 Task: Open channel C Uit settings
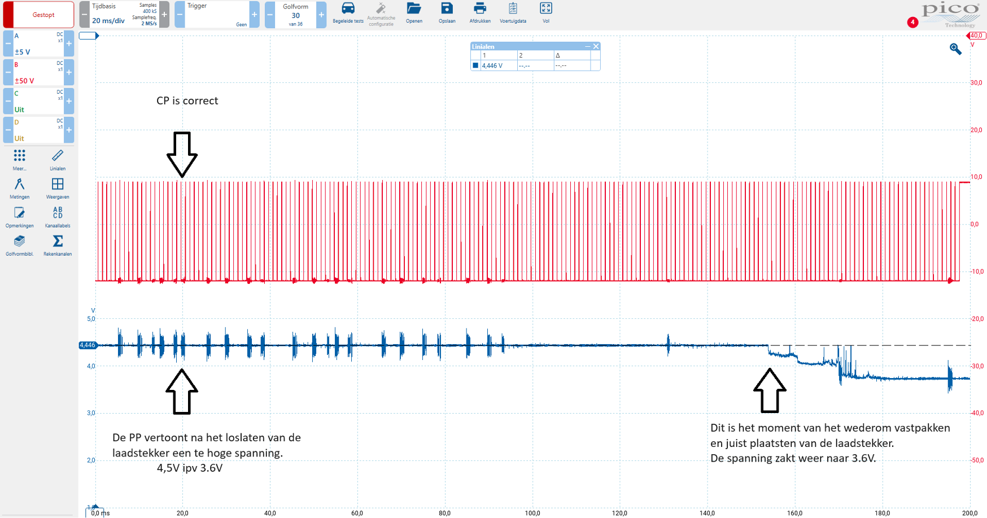click(x=38, y=101)
